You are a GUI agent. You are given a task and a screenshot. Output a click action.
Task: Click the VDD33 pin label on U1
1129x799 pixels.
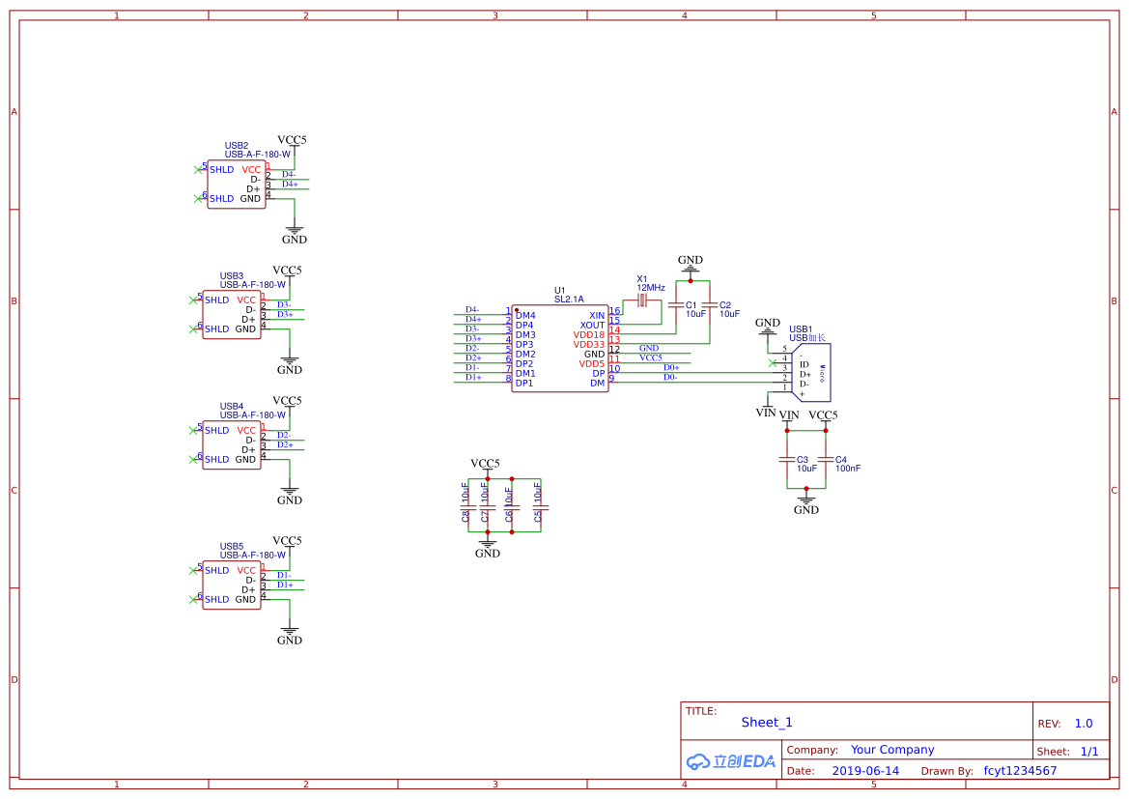pyautogui.click(x=589, y=344)
